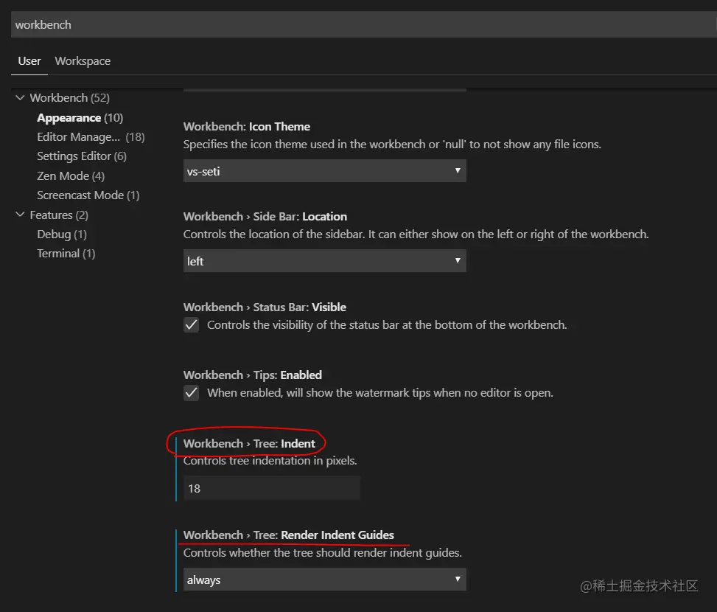
Task: Click the Status Bar: Visible setting title
Action: (265, 307)
